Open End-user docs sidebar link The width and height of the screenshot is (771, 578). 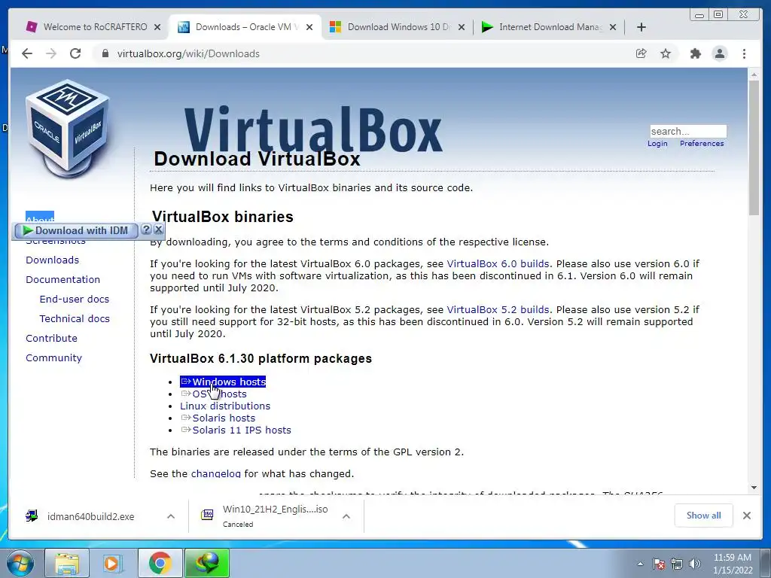pyautogui.click(x=75, y=300)
